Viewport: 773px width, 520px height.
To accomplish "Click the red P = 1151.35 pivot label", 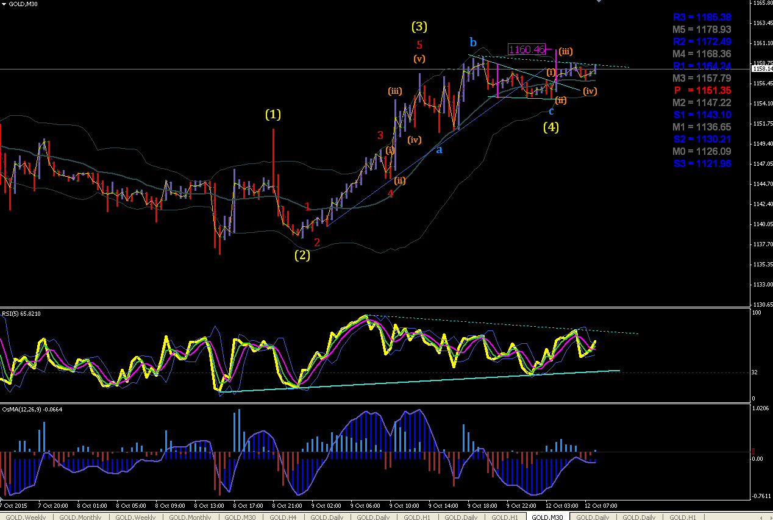I will tap(702, 90).
